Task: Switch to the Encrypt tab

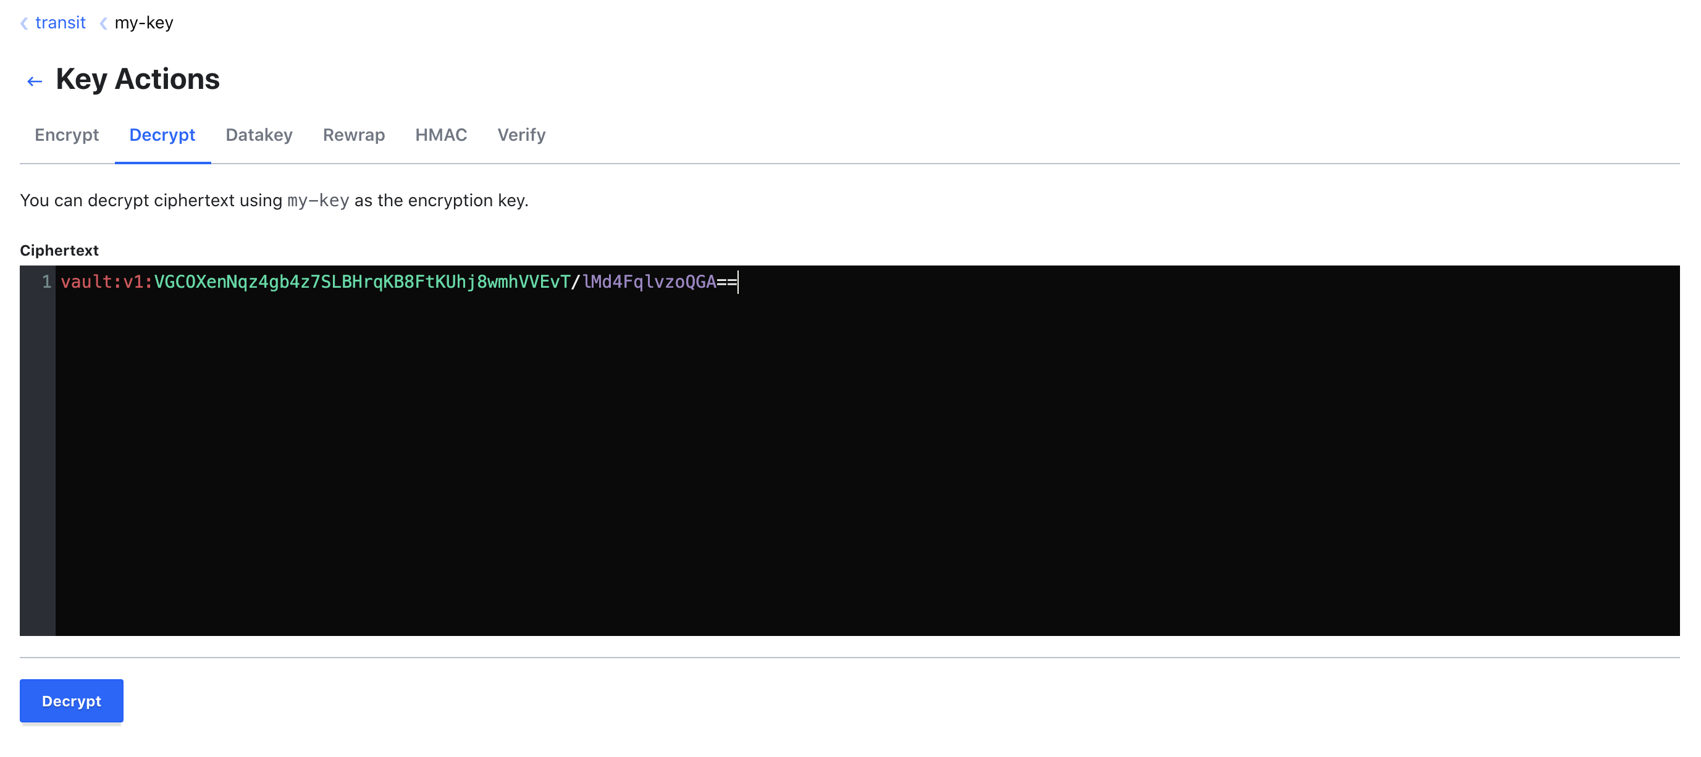Action: click(x=66, y=135)
